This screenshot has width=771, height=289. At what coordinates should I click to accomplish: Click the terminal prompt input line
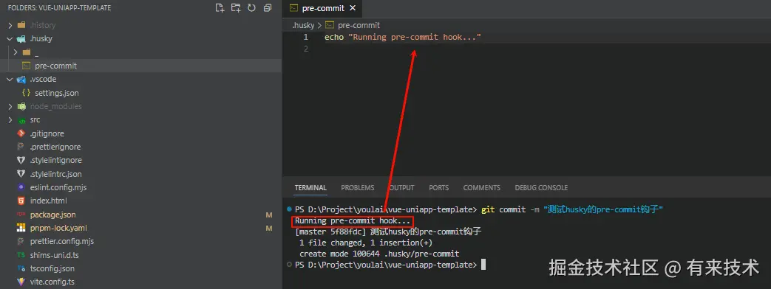click(x=390, y=265)
